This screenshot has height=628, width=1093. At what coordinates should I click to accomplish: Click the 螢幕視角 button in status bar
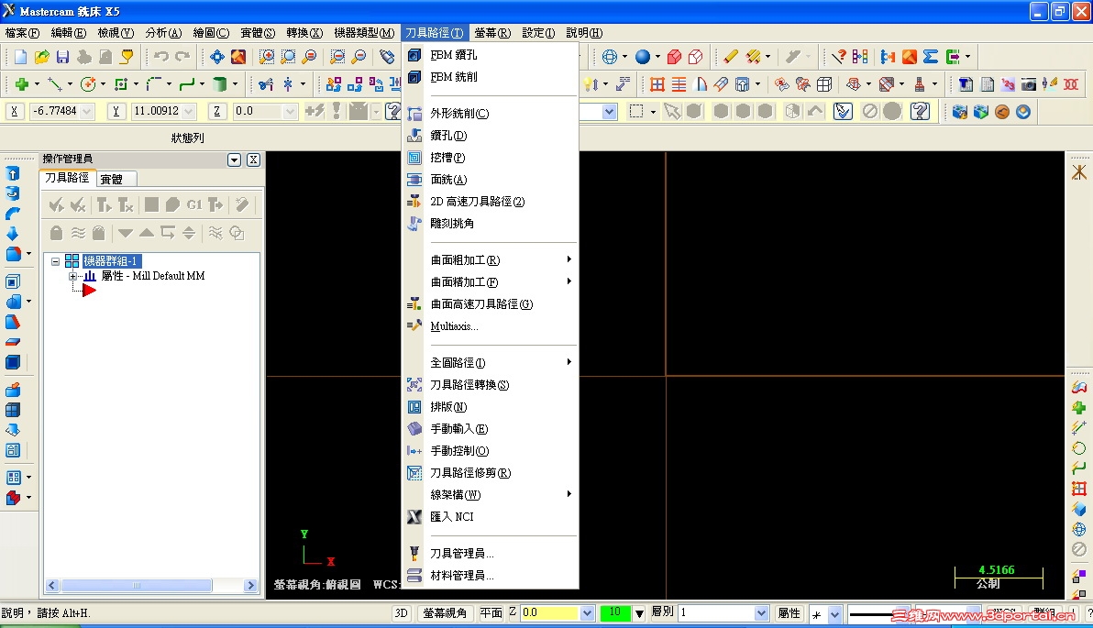tap(445, 613)
